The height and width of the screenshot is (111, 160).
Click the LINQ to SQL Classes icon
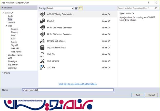pyautogui.click(x=42, y=41)
